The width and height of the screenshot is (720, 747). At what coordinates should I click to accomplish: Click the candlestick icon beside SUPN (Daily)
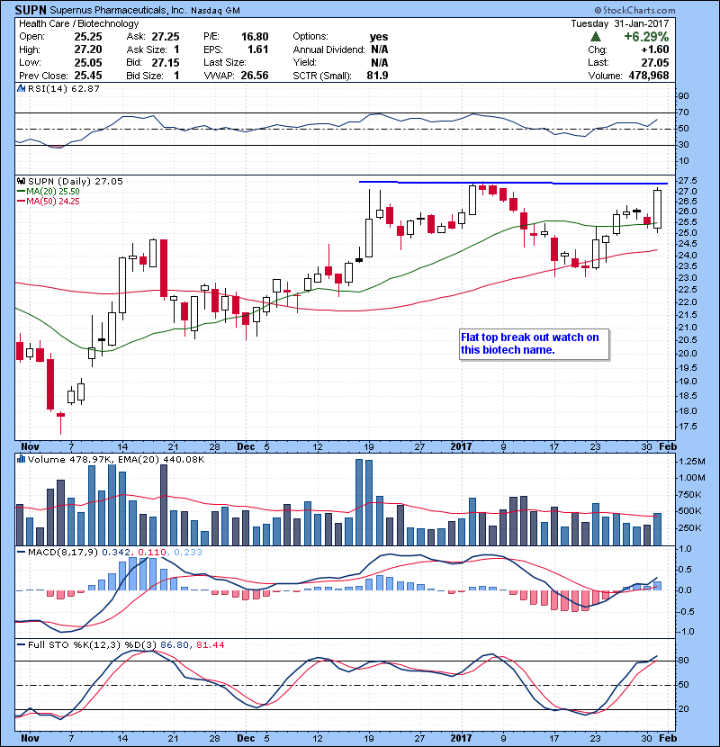[21, 181]
